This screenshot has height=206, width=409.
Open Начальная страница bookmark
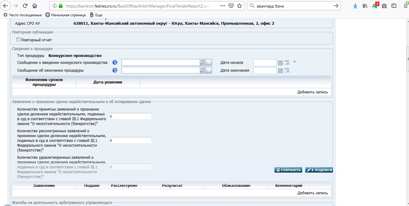tap(65, 15)
